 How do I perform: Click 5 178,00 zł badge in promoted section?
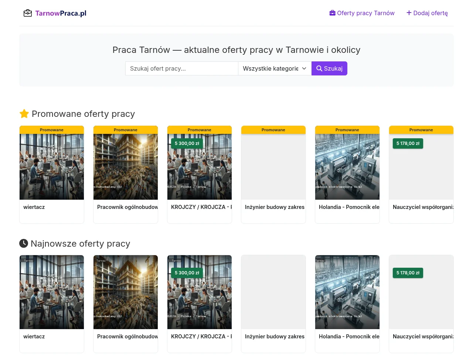point(408,143)
